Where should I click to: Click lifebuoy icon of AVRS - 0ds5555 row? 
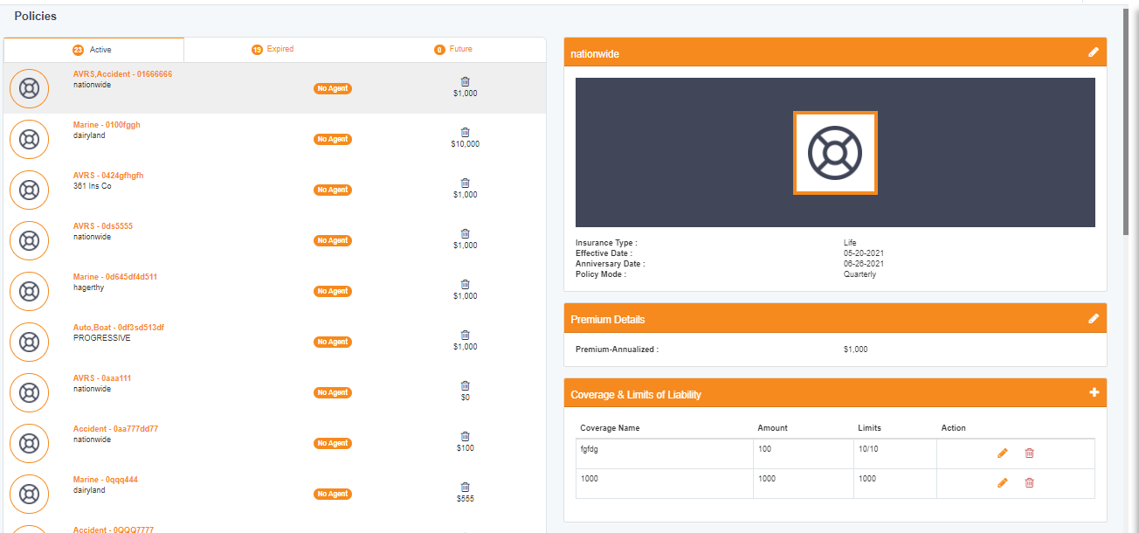tap(30, 240)
